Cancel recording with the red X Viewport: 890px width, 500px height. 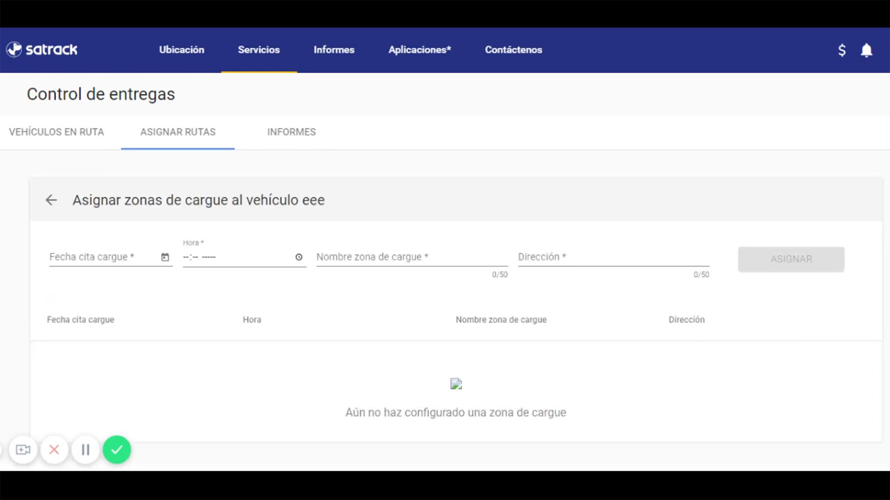[54, 450]
